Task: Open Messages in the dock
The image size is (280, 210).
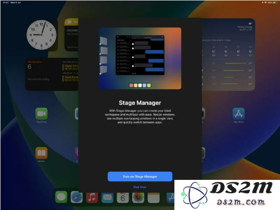Action: [x=61, y=197]
